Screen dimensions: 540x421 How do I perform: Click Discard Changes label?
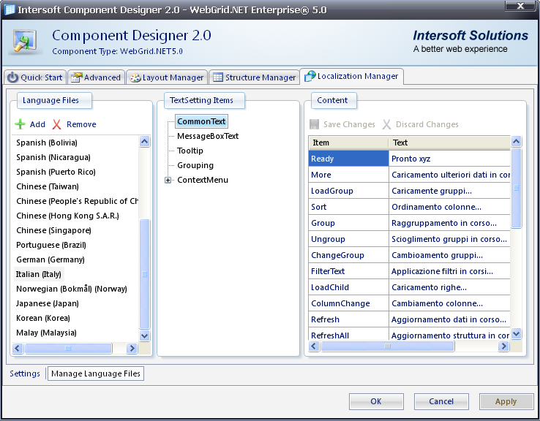pyautogui.click(x=427, y=124)
